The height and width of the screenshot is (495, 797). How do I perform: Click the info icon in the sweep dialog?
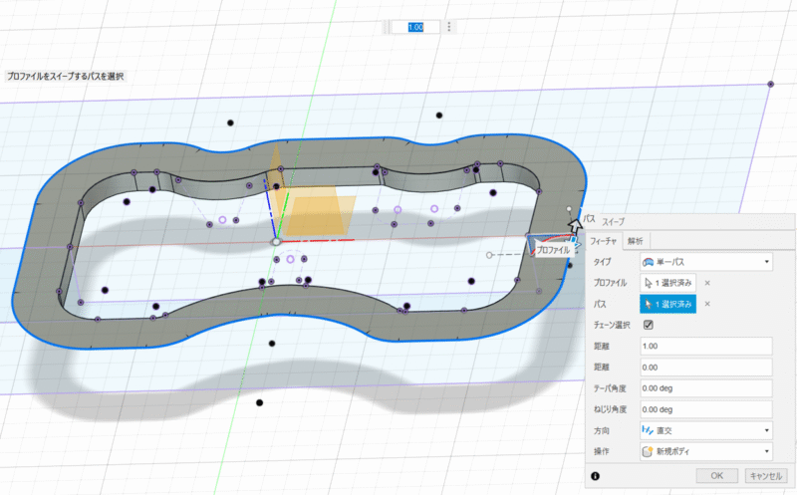point(595,476)
